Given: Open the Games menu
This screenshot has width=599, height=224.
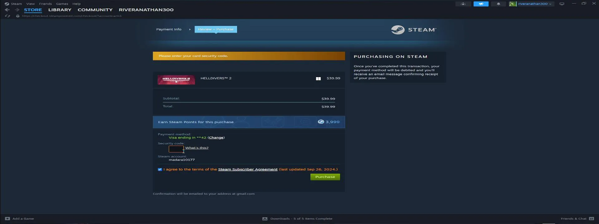Looking at the screenshot, I should [62, 4].
